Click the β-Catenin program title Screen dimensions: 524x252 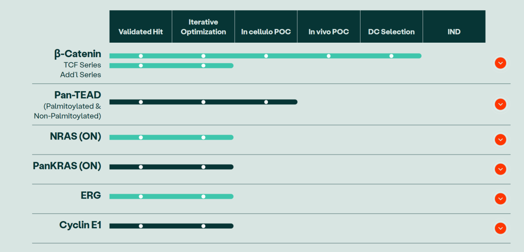coord(78,54)
